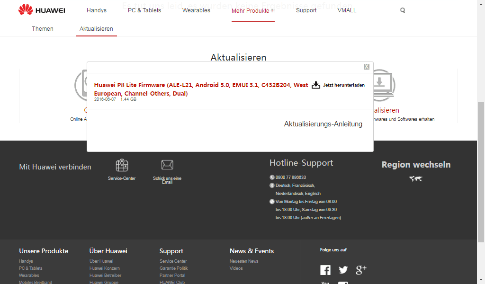The height and width of the screenshot is (284, 485).
Task: Open the VMALL menu item
Action: pos(347,10)
